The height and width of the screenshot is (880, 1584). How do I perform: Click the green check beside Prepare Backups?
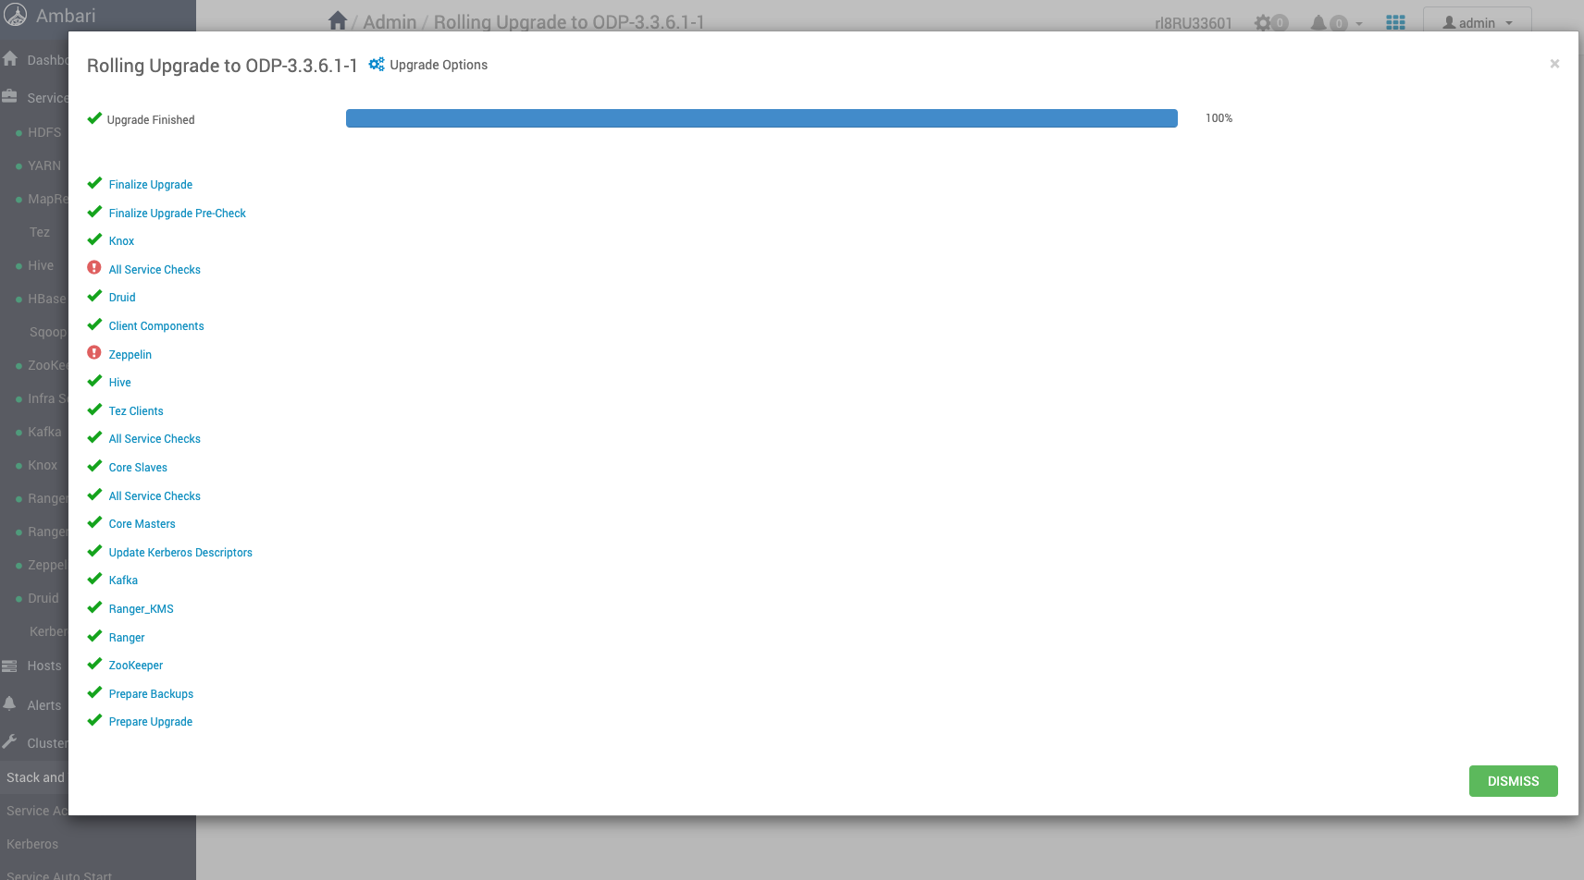click(x=94, y=692)
